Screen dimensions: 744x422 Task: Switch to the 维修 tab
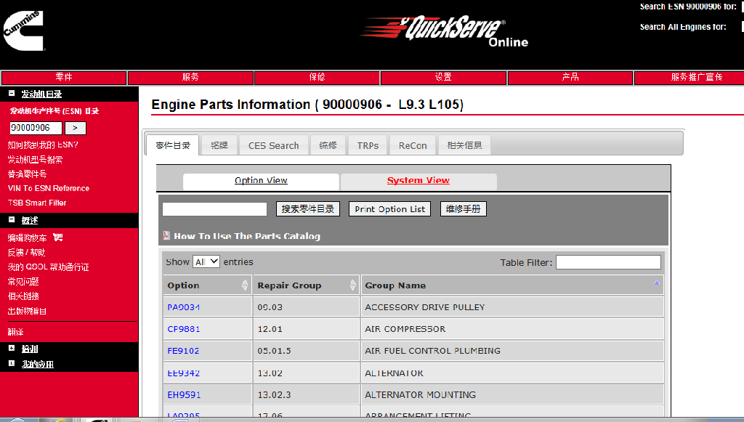328,145
